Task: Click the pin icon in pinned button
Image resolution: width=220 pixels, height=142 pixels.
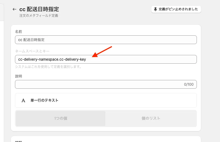Action: pos(155,9)
